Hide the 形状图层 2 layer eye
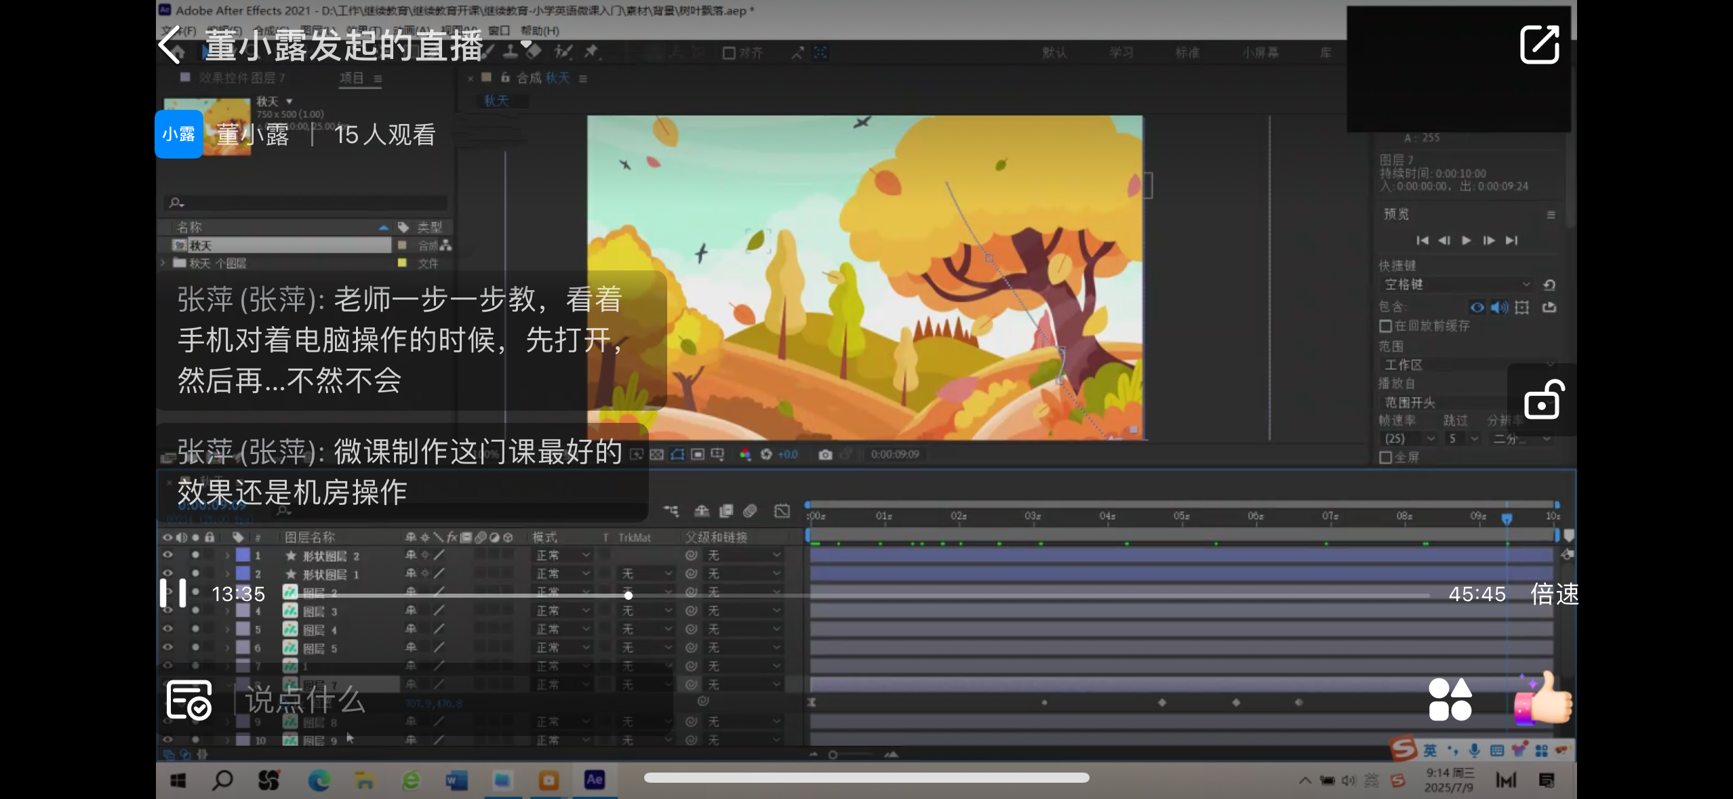This screenshot has width=1733, height=799. [167, 555]
